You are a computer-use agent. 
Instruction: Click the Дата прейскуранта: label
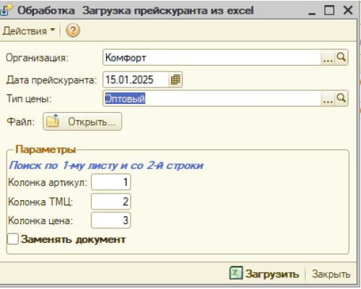pyautogui.click(x=51, y=80)
